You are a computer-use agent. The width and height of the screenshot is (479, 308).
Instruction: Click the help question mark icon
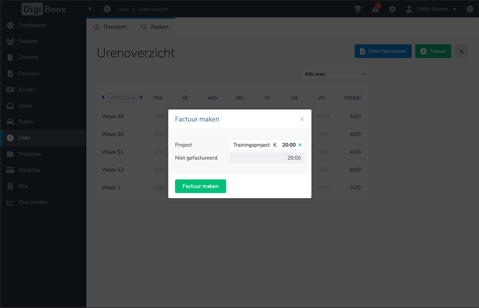click(470, 9)
